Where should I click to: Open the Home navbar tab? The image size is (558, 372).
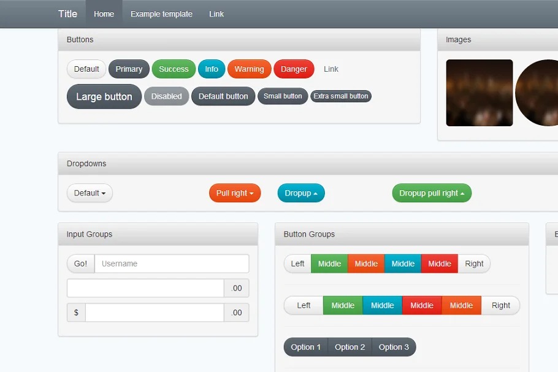pyautogui.click(x=104, y=14)
